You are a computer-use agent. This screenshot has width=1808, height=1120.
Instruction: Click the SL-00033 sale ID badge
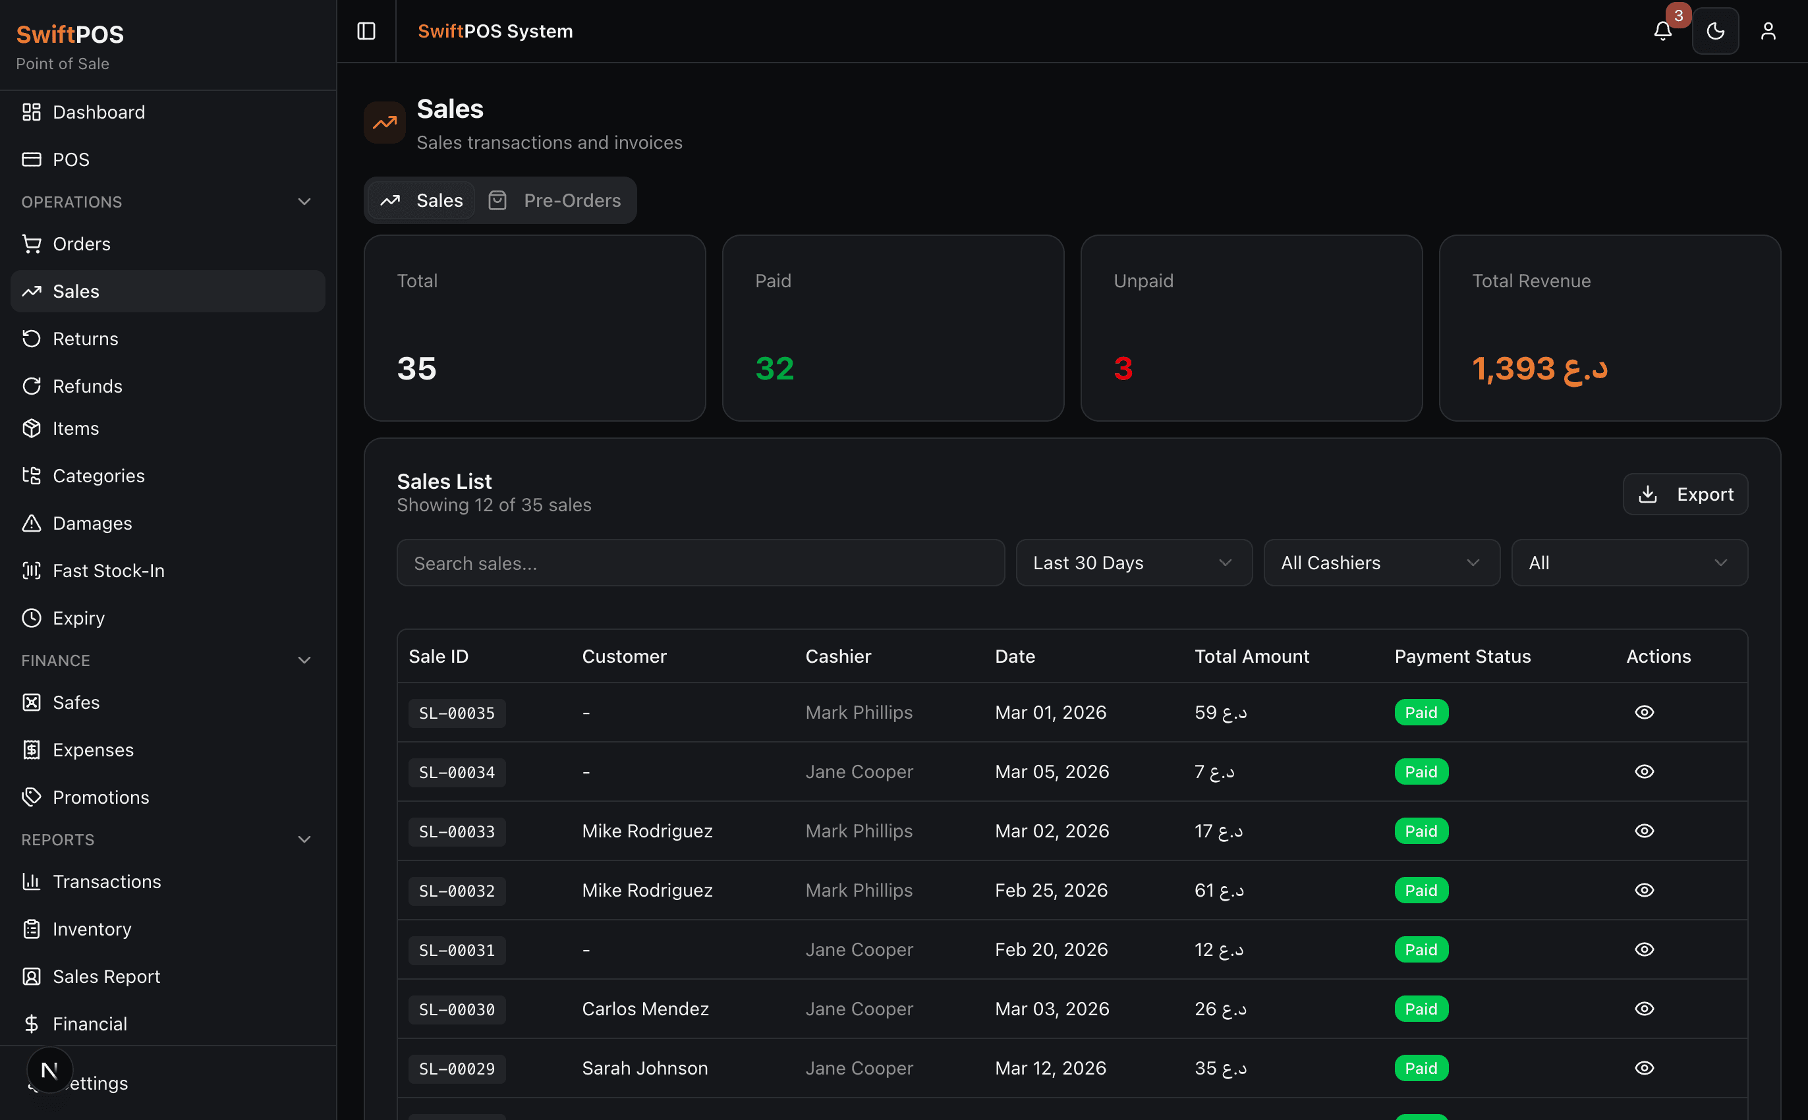tap(456, 831)
